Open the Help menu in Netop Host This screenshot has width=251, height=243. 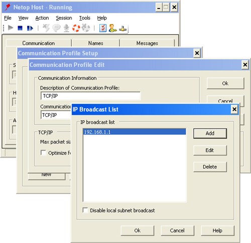click(x=102, y=18)
